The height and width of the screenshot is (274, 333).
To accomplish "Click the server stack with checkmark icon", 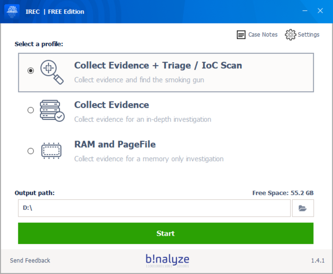I will click(x=52, y=110).
